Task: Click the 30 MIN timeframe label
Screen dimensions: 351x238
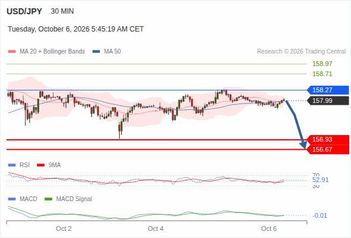Action: (x=62, y=11)
